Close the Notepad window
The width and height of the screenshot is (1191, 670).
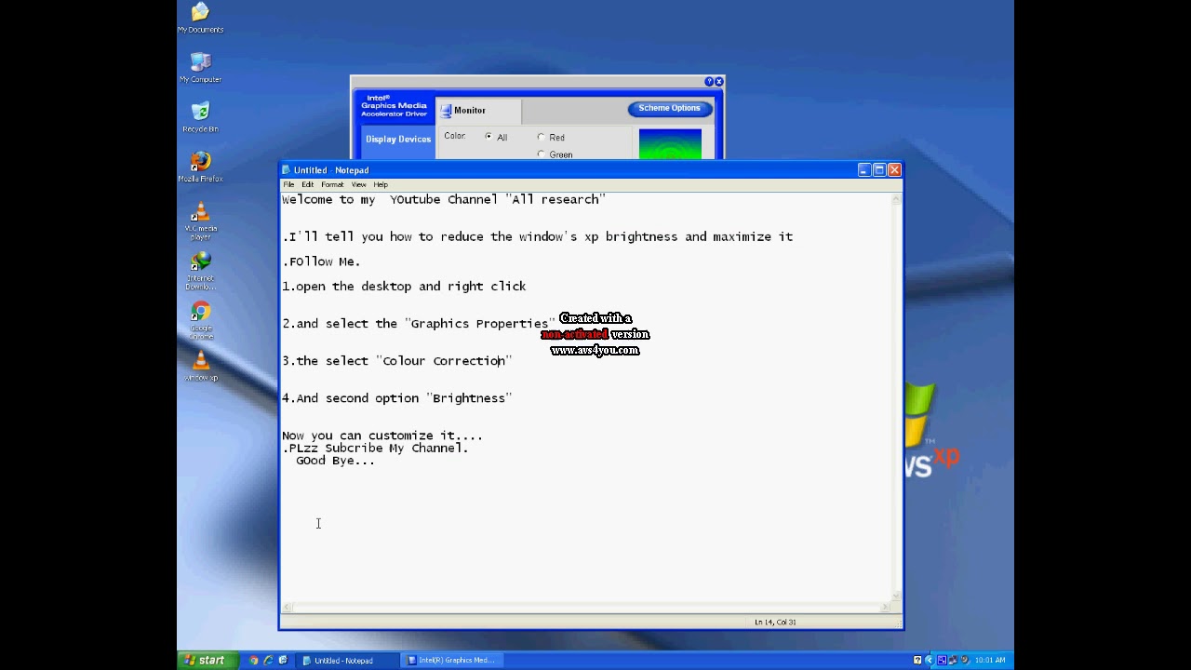(x=894, y=170)
